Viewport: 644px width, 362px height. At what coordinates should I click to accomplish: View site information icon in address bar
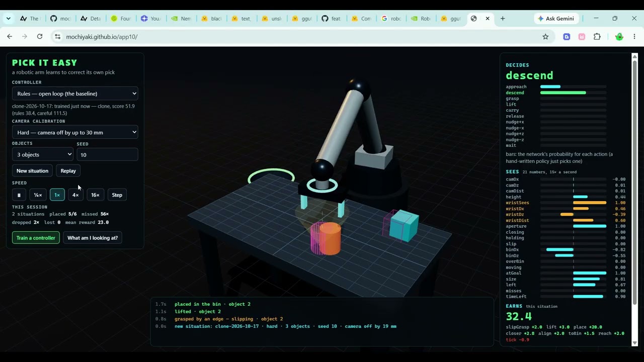[57, 37]
